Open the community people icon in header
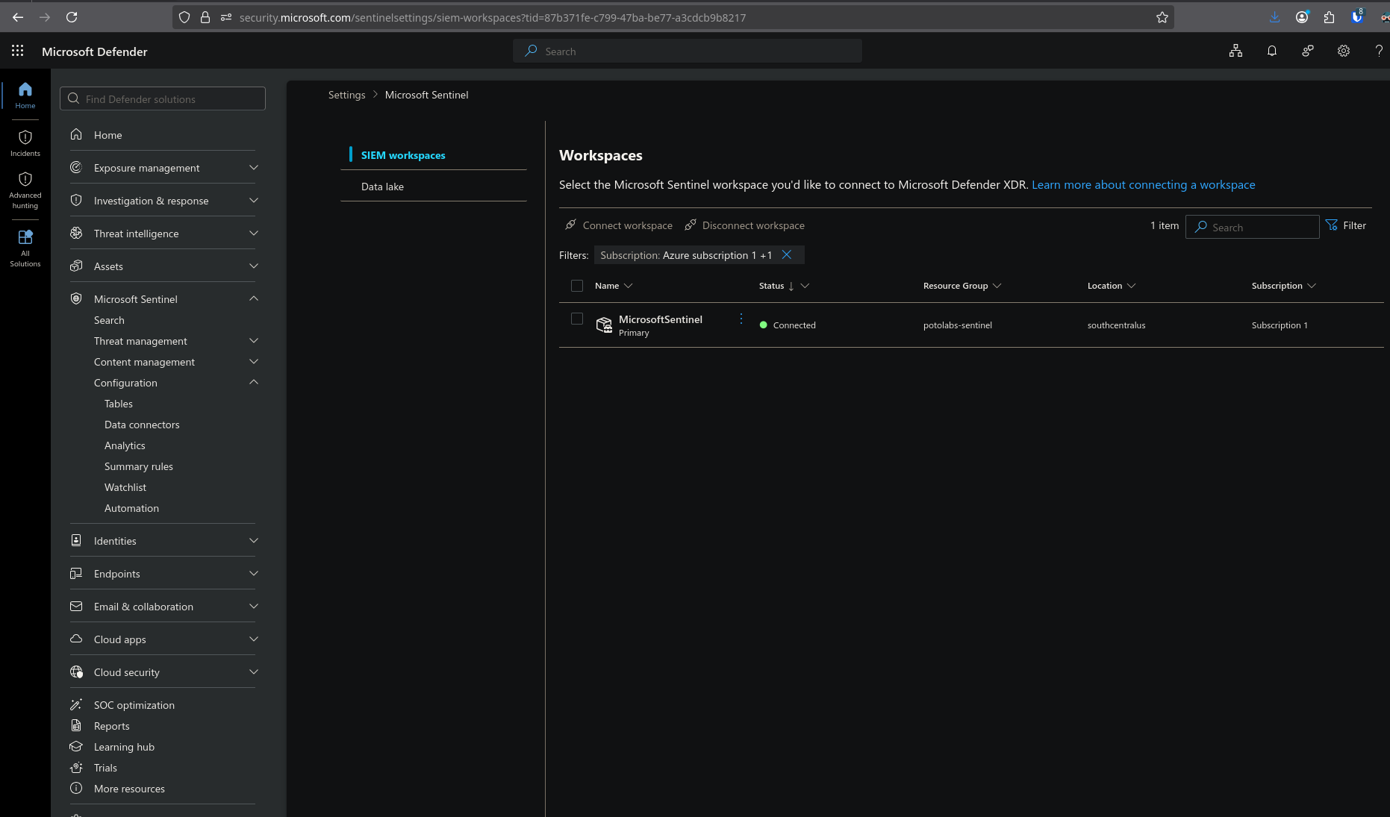Screen dimensions: 1390x817 1308,51
